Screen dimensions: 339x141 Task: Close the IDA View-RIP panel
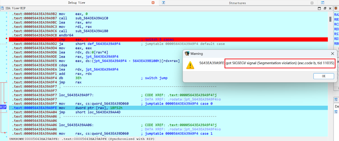click(x=330, y=9)
